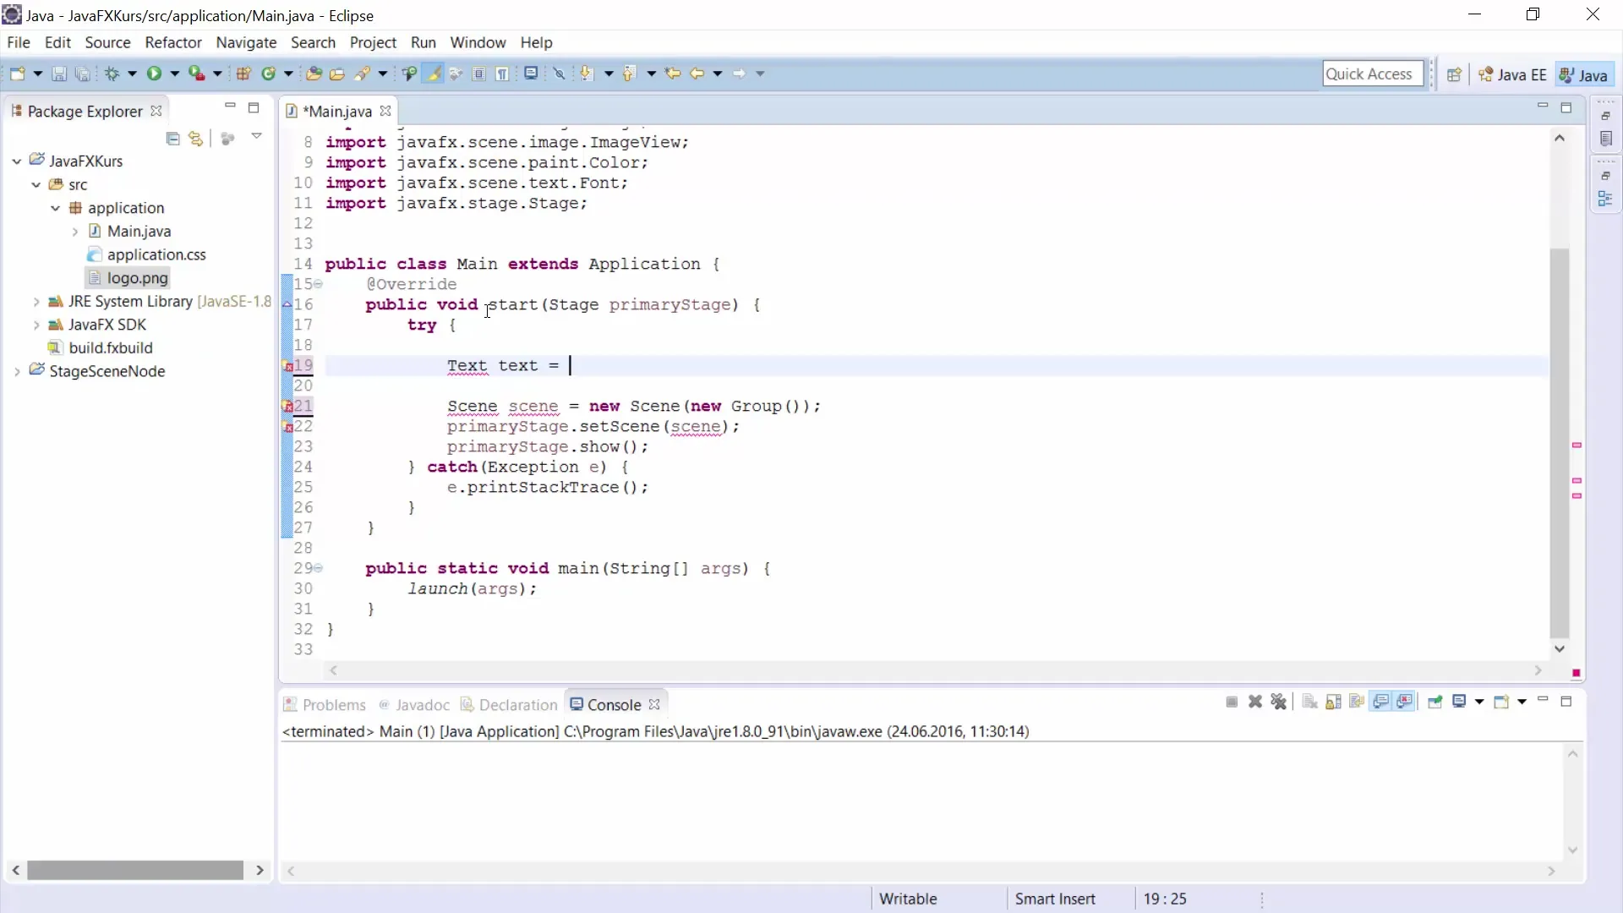
Task: Open the Window menu
Action: point(478,42)
